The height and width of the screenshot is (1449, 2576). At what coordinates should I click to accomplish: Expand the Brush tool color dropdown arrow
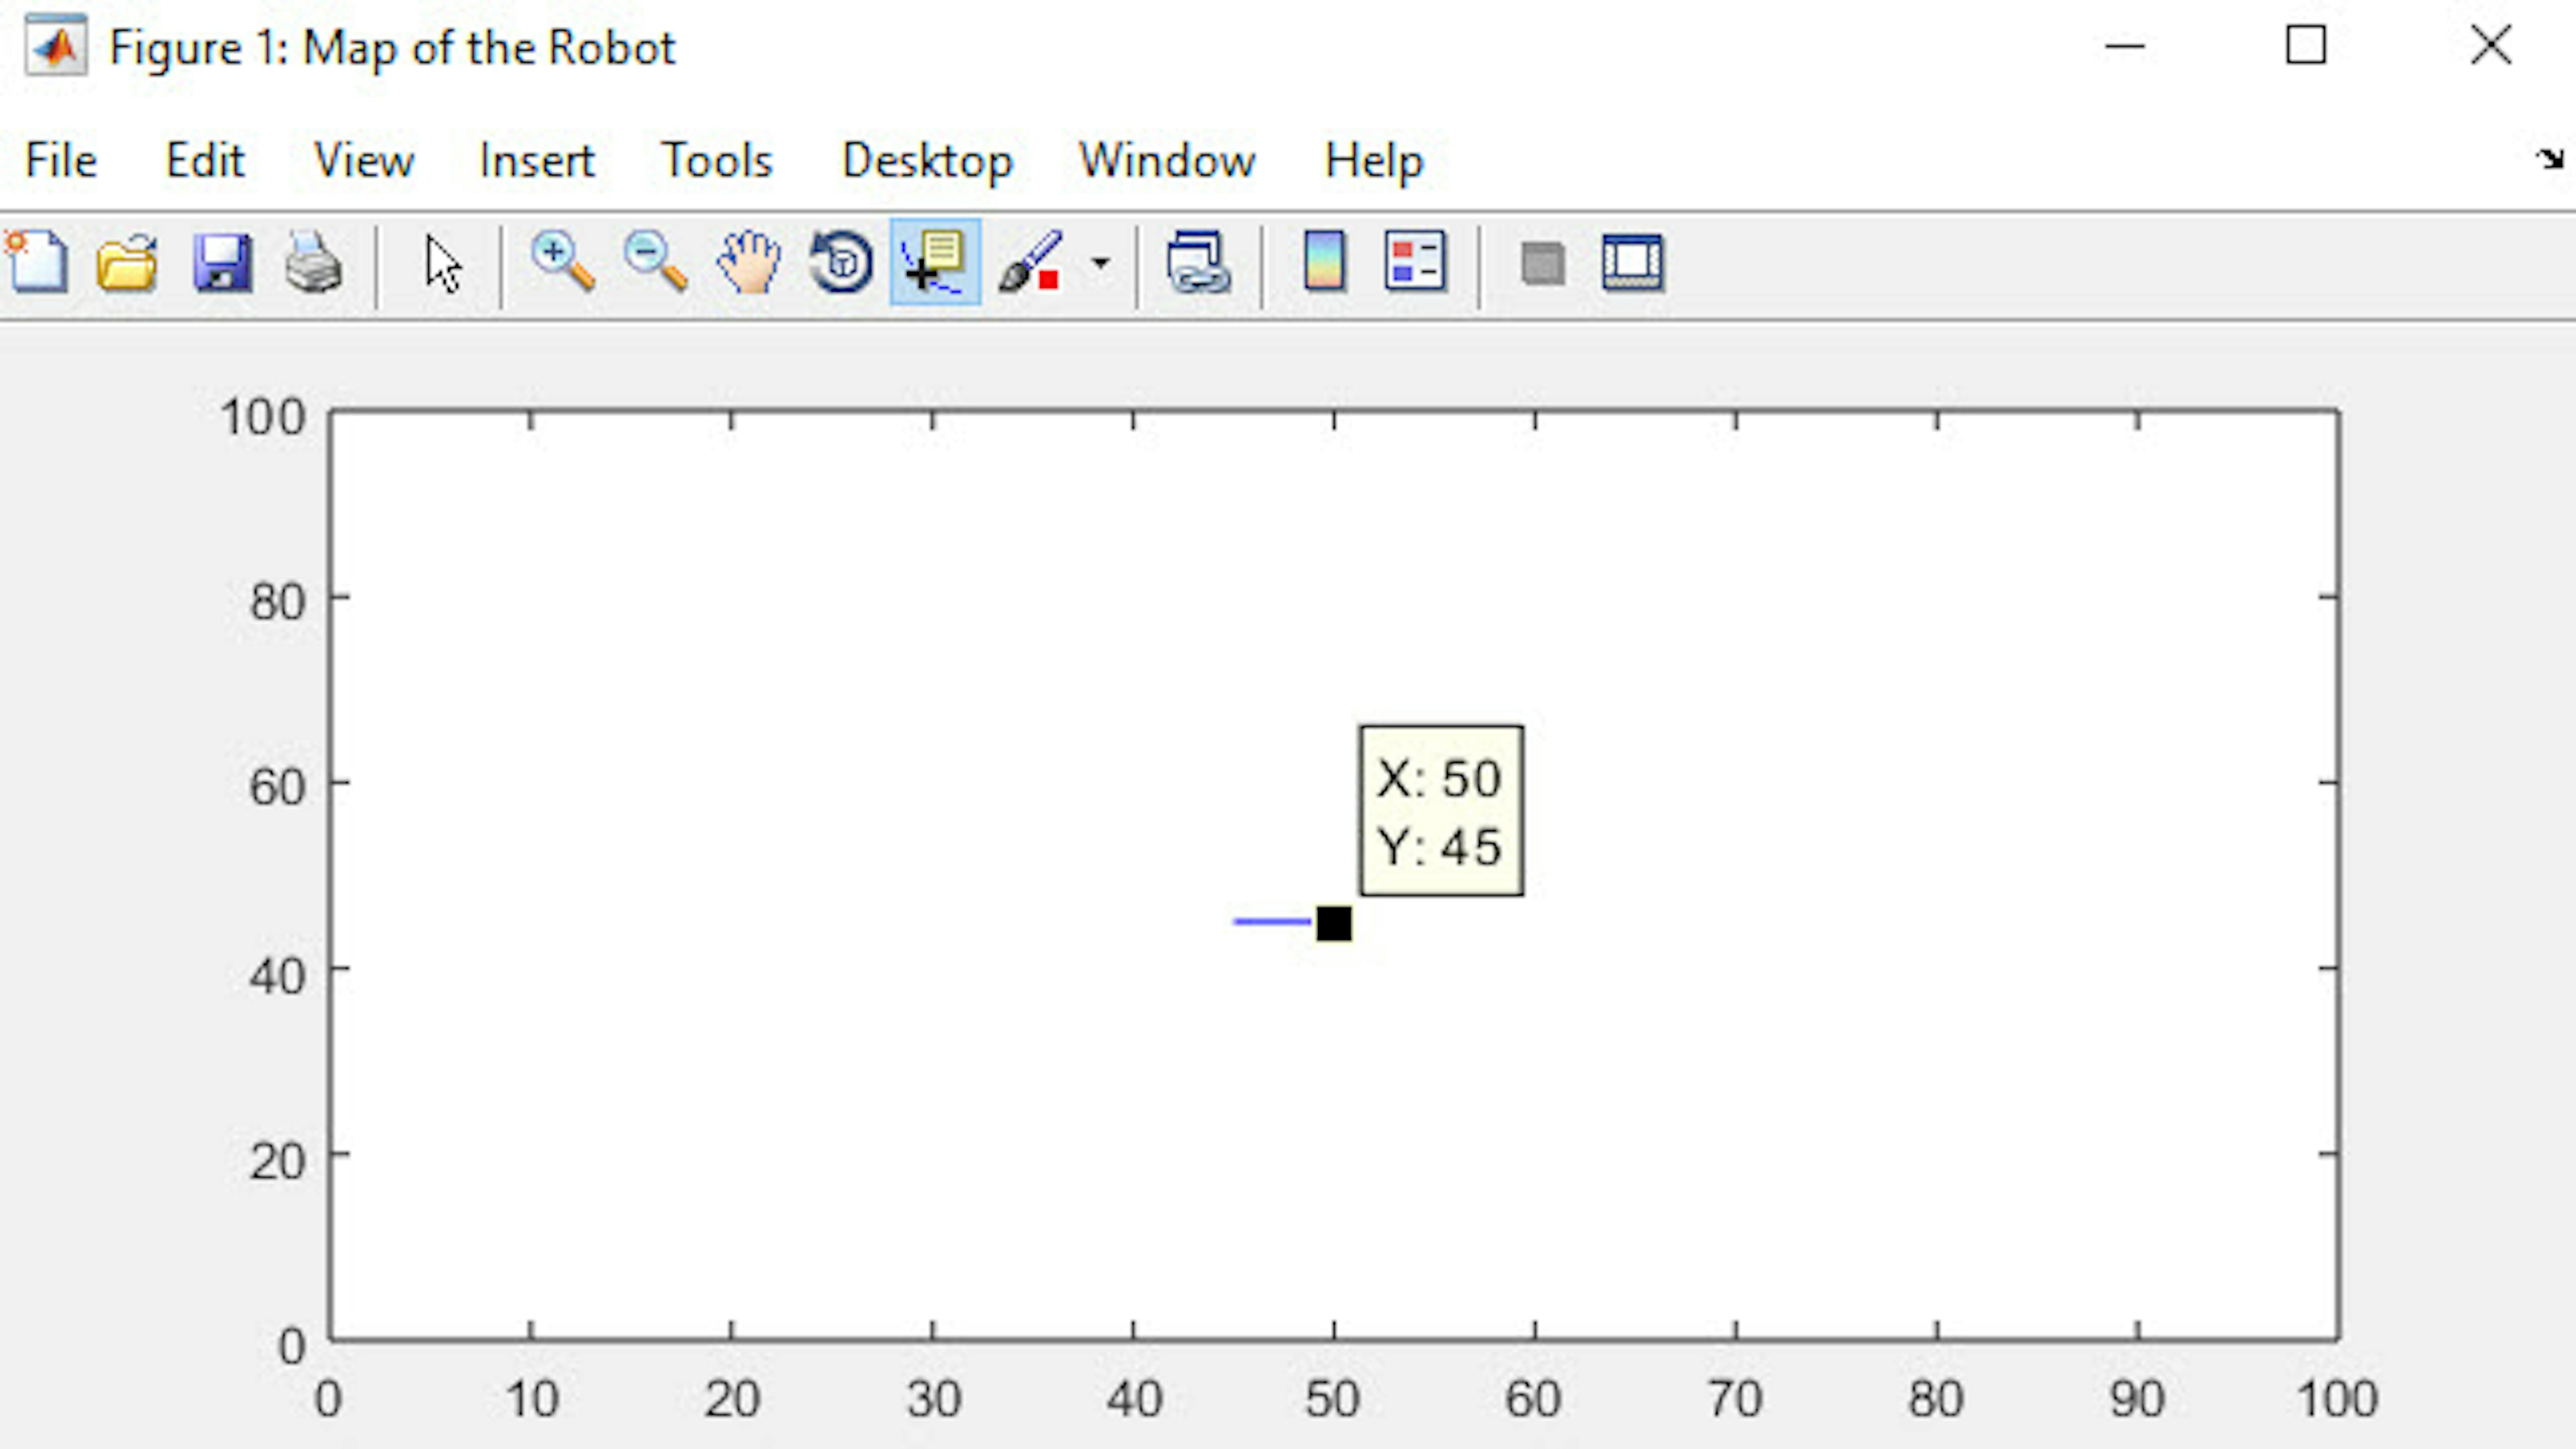click(1100, 264)
